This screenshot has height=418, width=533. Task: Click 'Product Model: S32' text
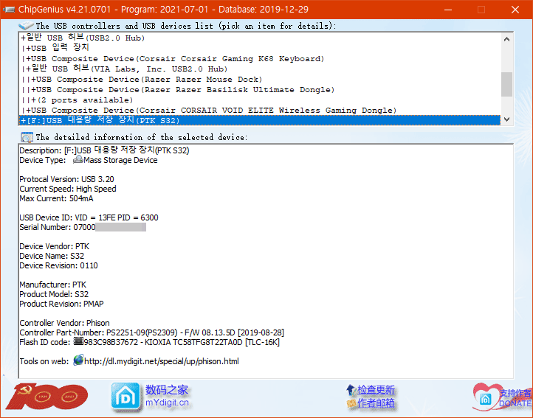coord(54,294)
